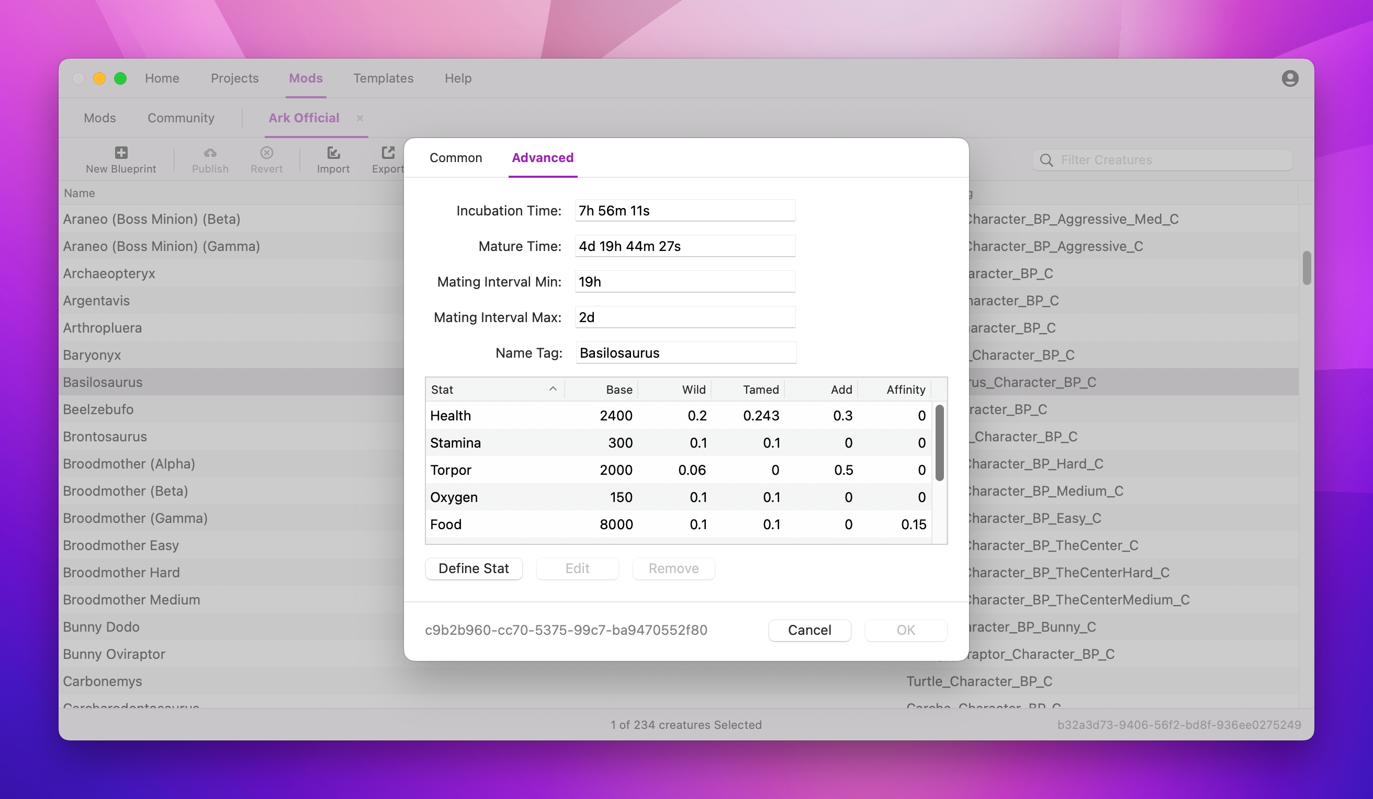This screenshot has height=799, width=1373.
Task: Open the Help tab
Action: pyautogui.click(x=458, y=78)
